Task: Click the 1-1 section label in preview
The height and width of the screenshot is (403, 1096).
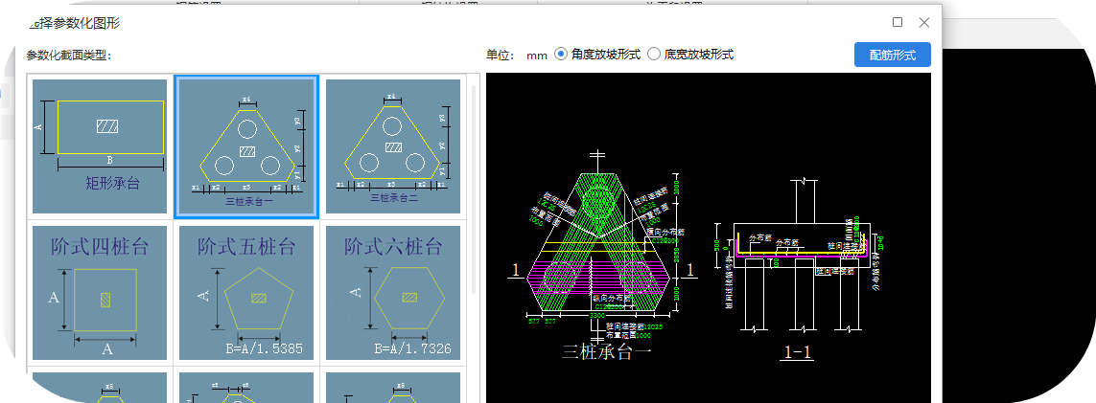Action: 798,352
